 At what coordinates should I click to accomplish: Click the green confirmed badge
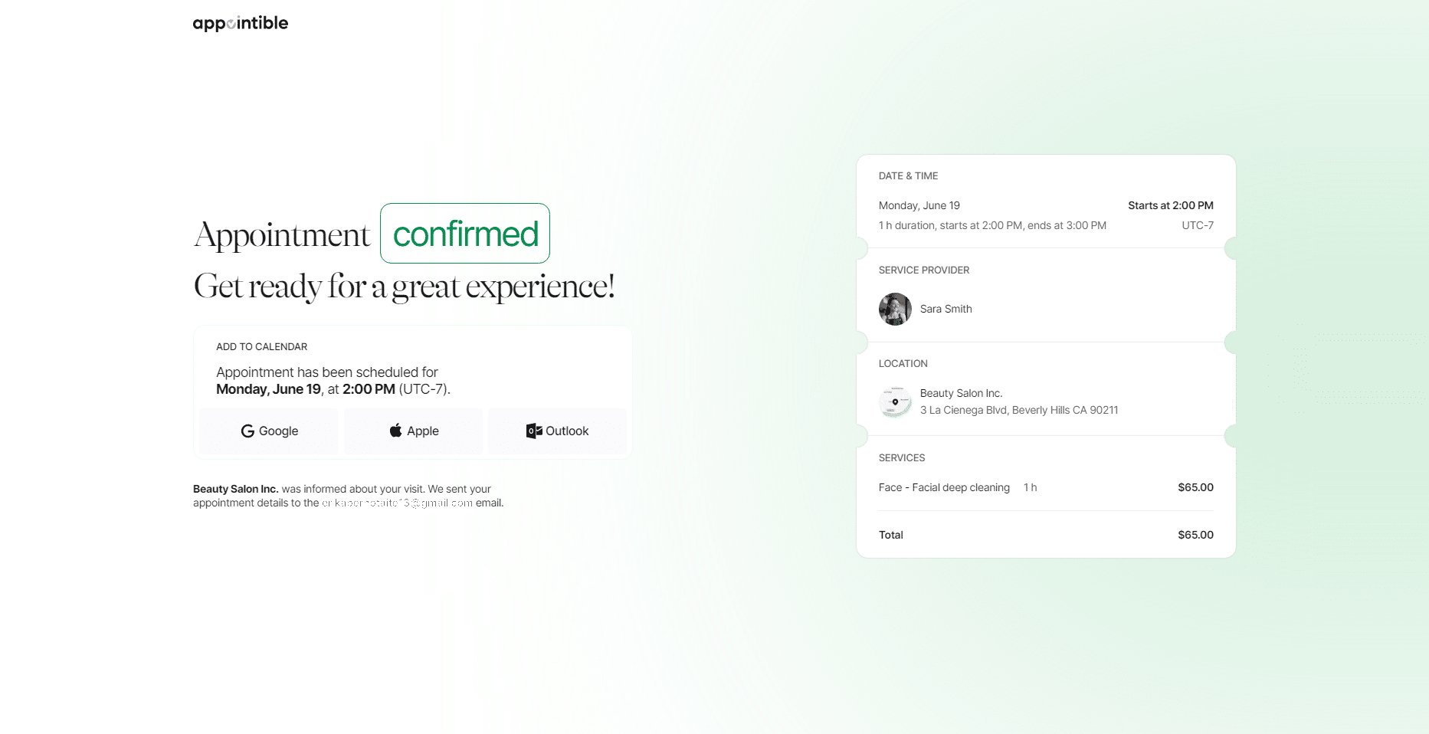pos(464,234)
